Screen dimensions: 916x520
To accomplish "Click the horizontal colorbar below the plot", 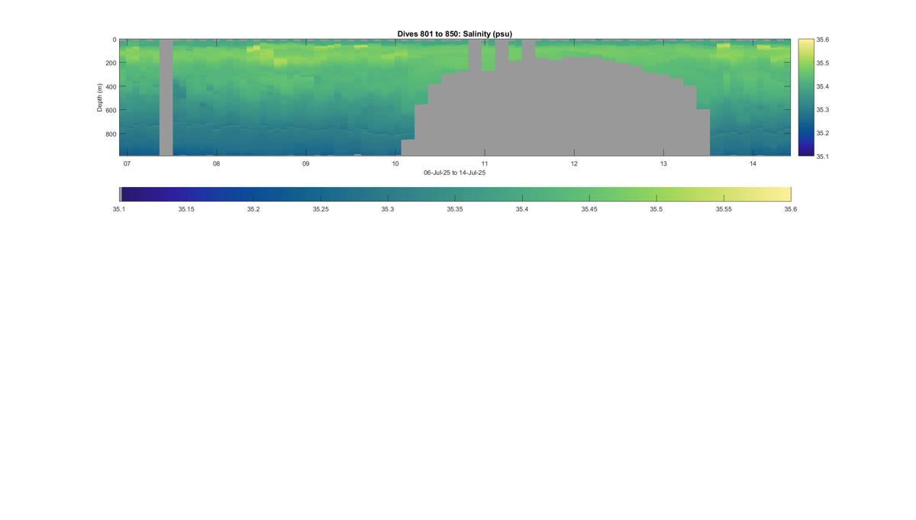I will point(455,194).
